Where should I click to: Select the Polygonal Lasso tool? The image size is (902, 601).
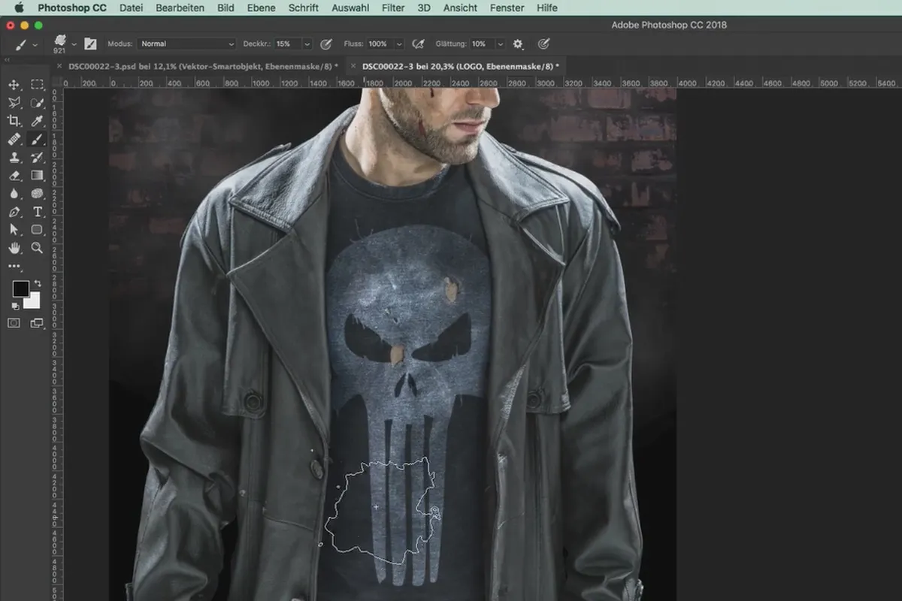click(x=14, y=103)
